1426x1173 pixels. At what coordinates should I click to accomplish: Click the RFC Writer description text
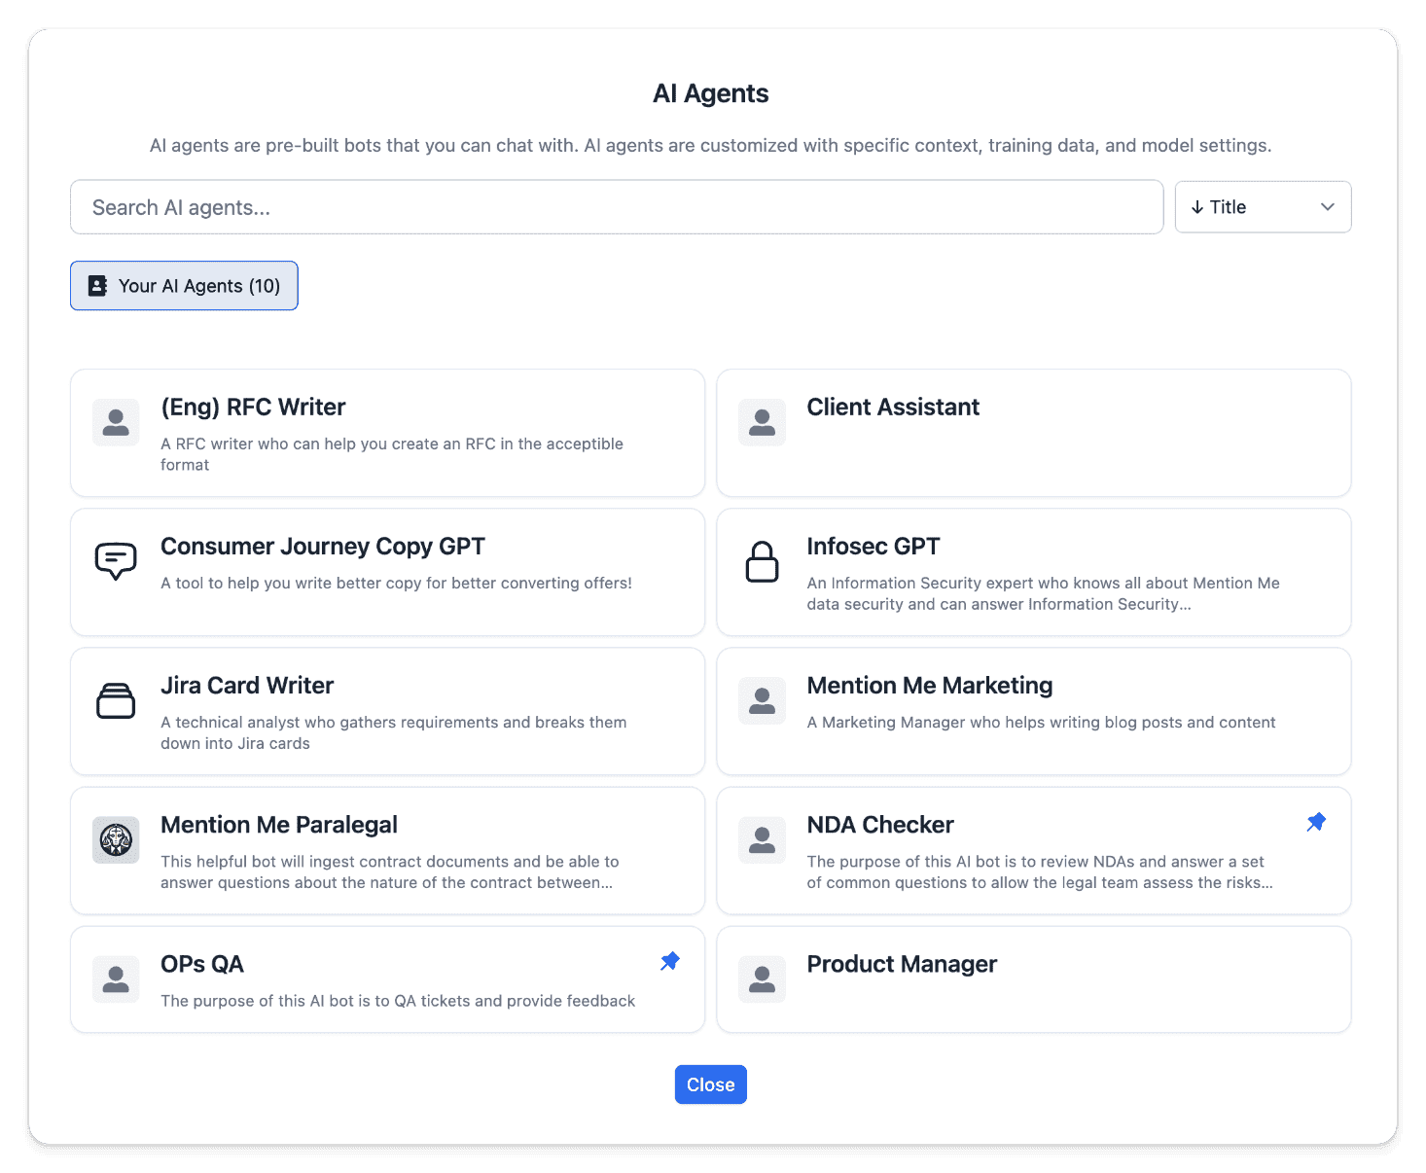392,454
